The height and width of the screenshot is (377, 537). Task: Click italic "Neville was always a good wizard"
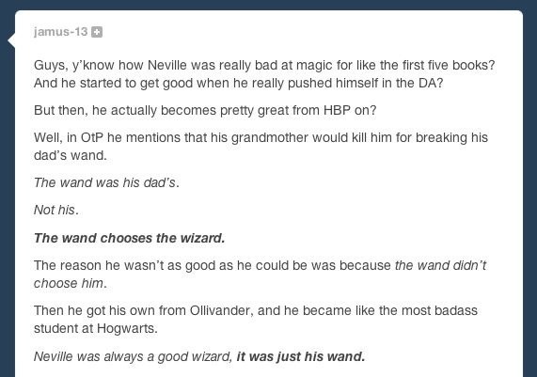tap(133, 357)
